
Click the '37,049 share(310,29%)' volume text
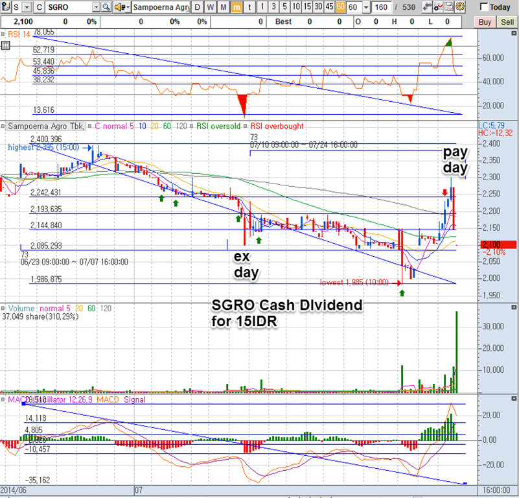40,316
